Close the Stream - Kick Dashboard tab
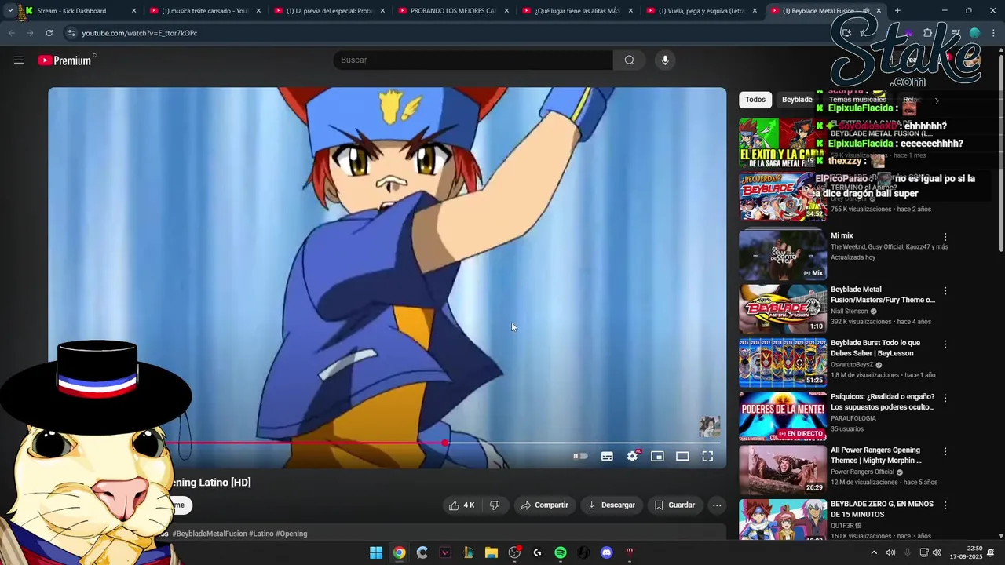The image size is (1005, 565). click(133, 11)
